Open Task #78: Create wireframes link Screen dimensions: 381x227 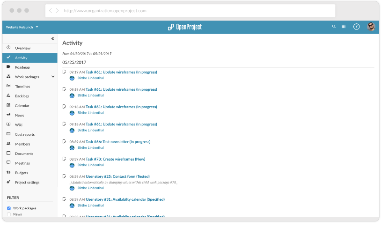[x=116, y=159]
